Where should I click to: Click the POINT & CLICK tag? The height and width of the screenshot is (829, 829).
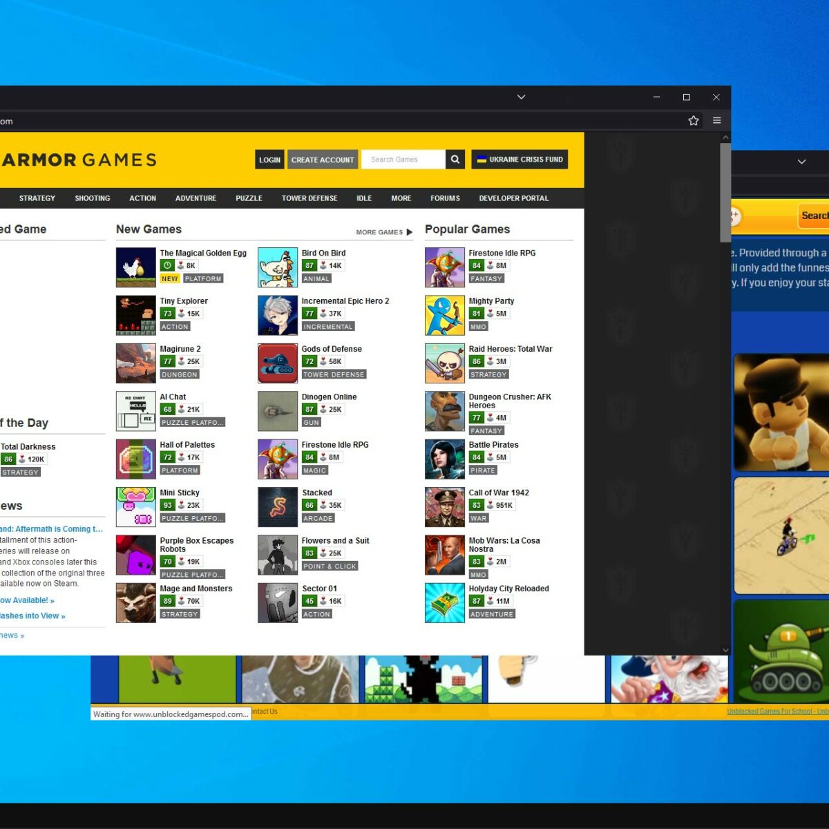click(330, 566)
